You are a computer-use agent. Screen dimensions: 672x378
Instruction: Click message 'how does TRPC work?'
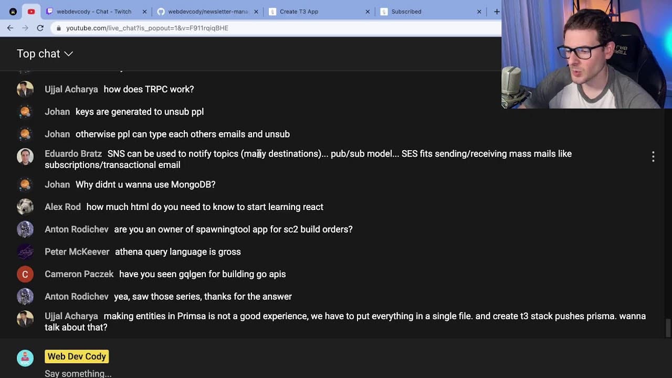149,89
